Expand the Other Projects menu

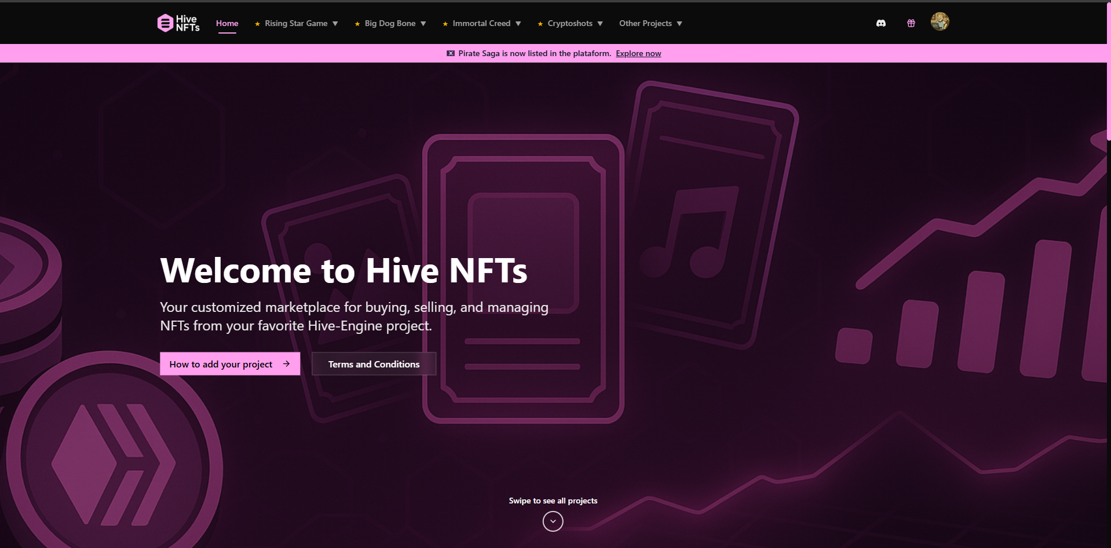pos(650,23)
